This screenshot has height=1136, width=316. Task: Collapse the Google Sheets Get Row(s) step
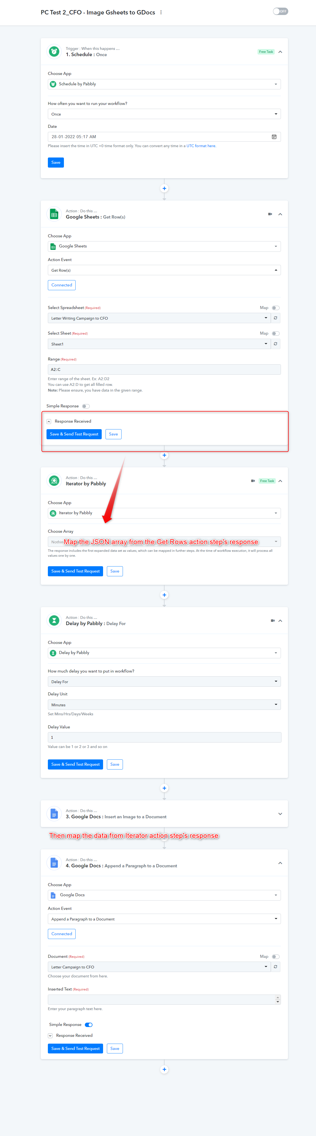280,214
